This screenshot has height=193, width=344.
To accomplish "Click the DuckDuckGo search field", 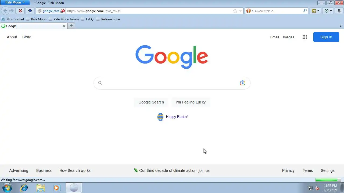I will coord(278,11).
